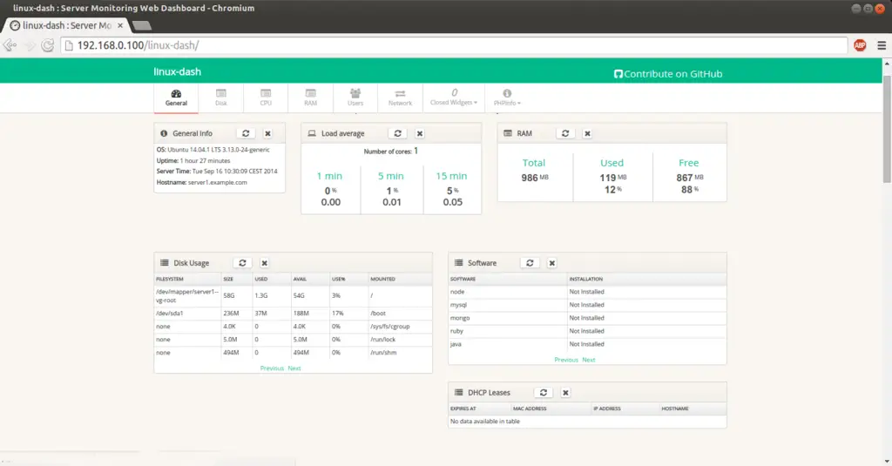Screen dimensions: 892x466
Task: Refresh the Disk Usage widget
Action: click(243, 262)
